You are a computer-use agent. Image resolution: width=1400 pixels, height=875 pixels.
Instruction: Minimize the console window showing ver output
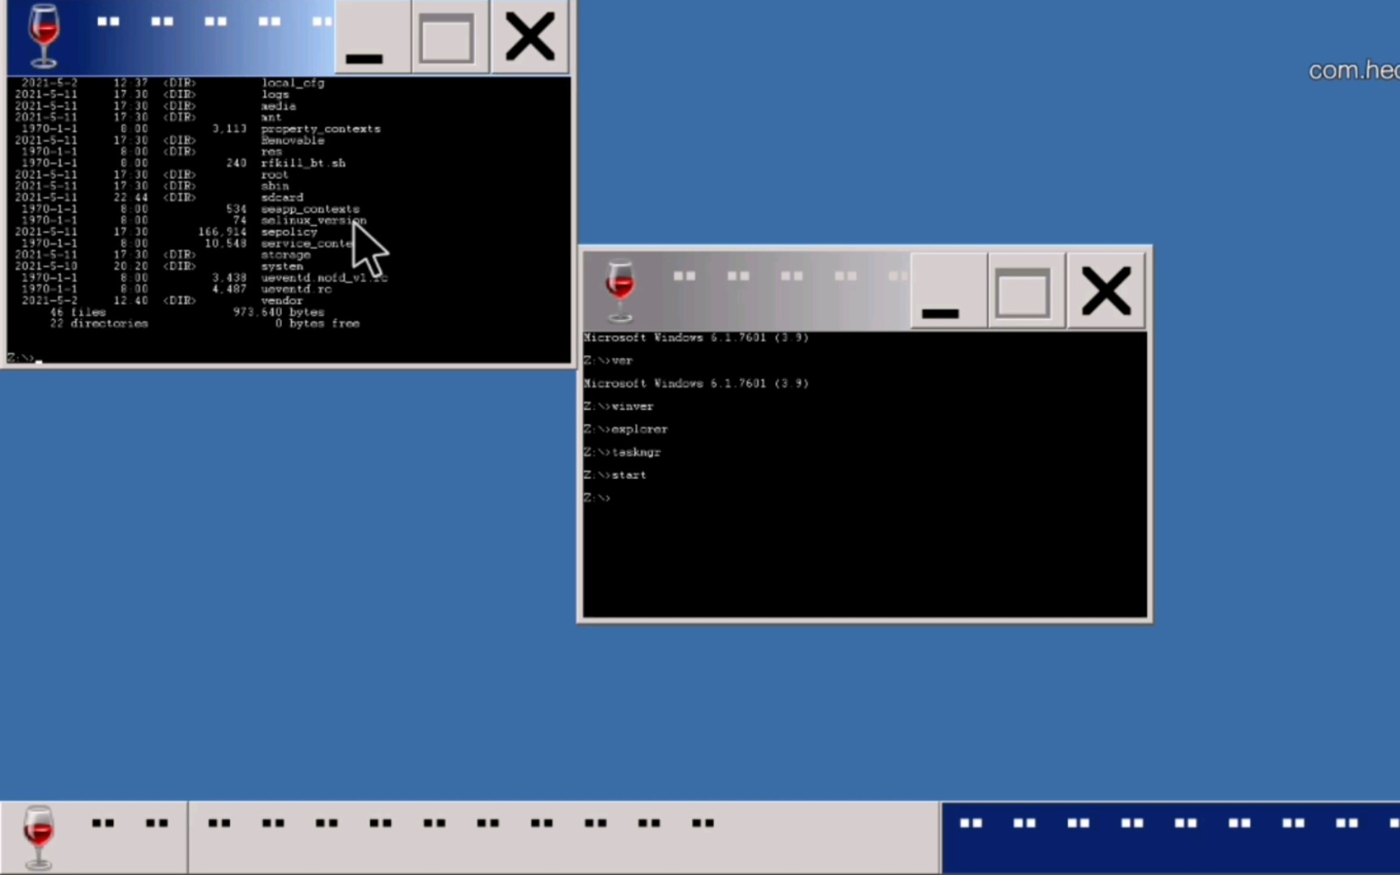(949, 291)
